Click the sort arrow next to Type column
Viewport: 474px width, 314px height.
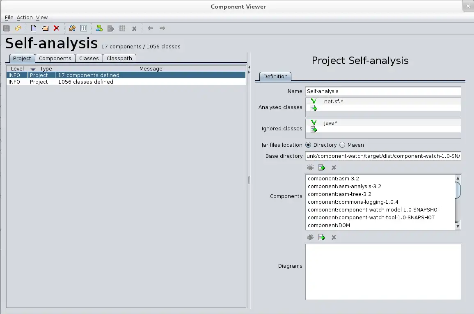(x=33, y=69)
